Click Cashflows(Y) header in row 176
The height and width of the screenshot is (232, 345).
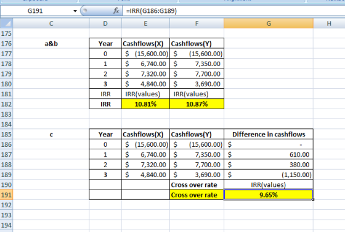(197, 44)
